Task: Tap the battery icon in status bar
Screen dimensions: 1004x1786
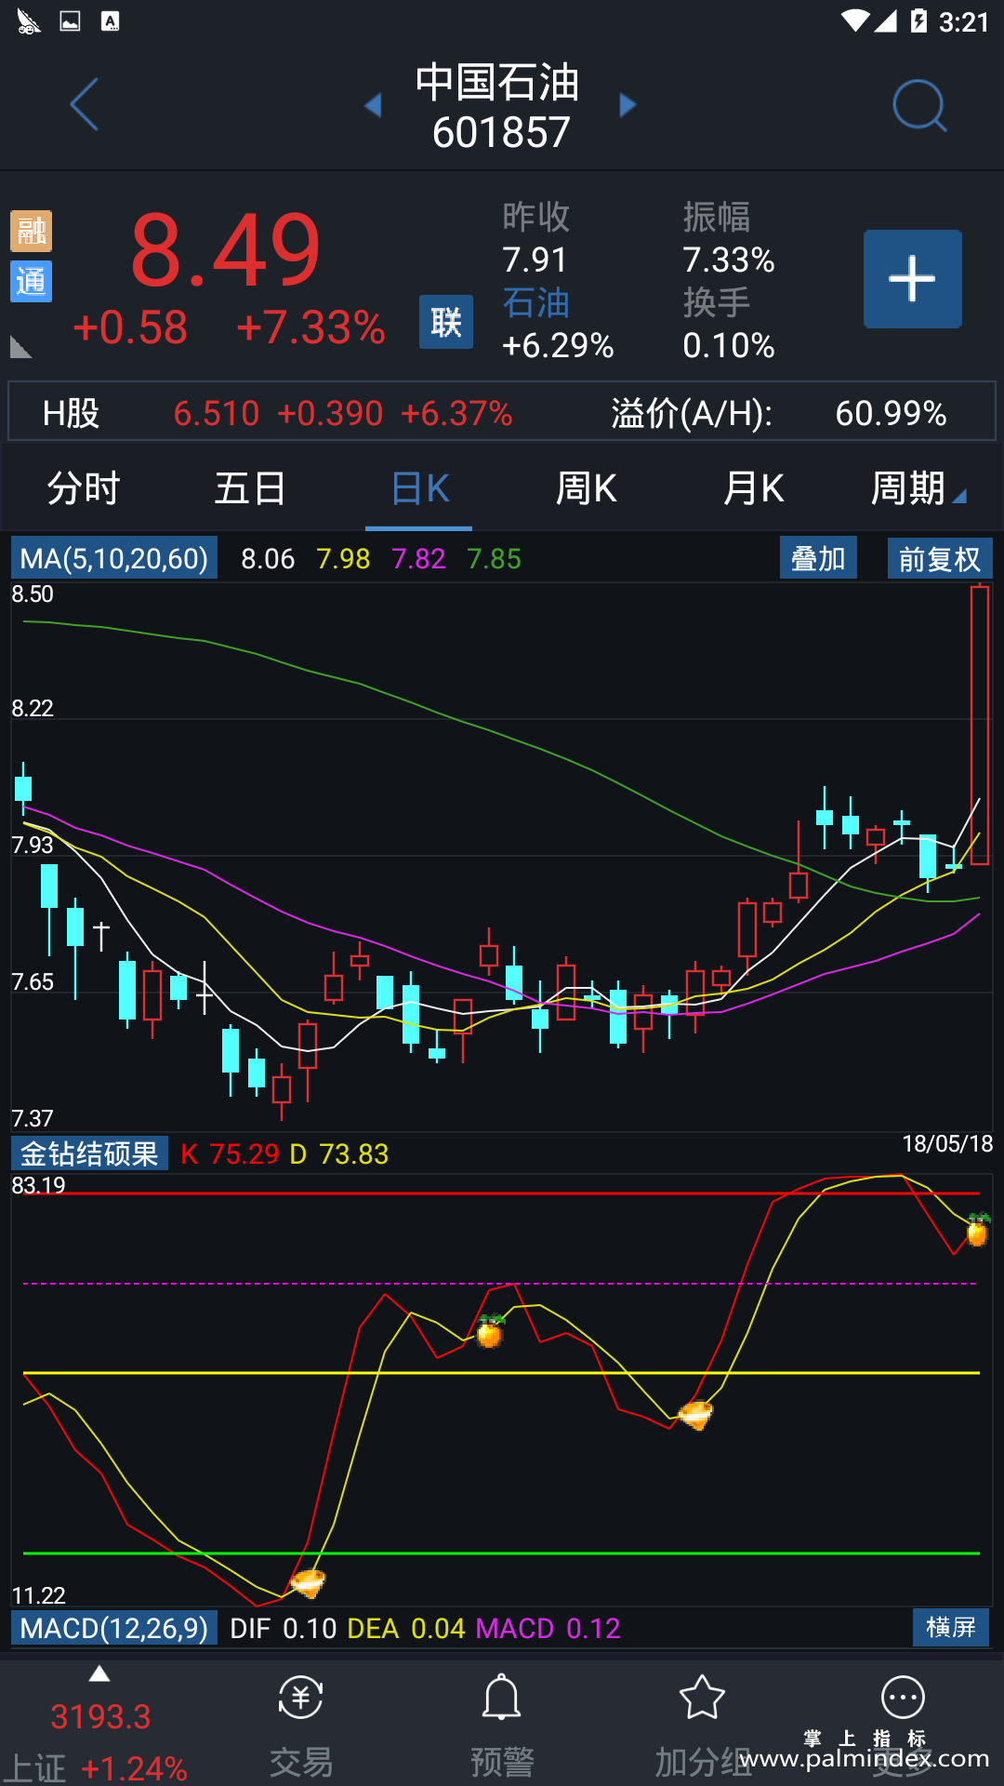Action: coord(918,20)
